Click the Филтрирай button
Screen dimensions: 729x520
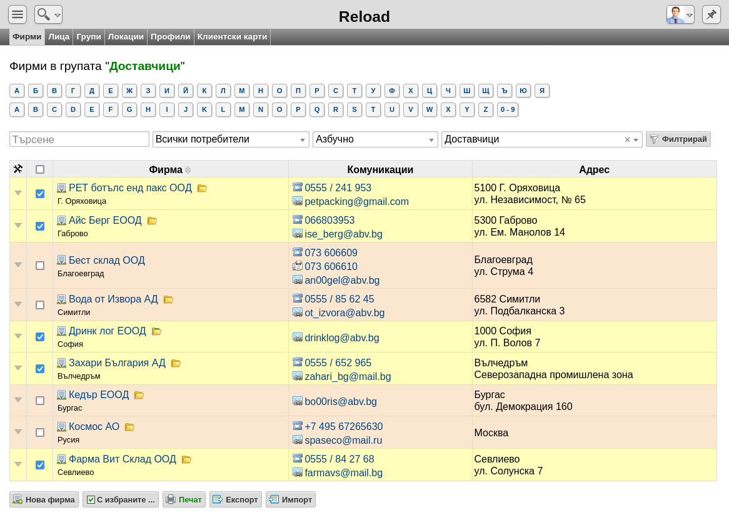point(678,139)
